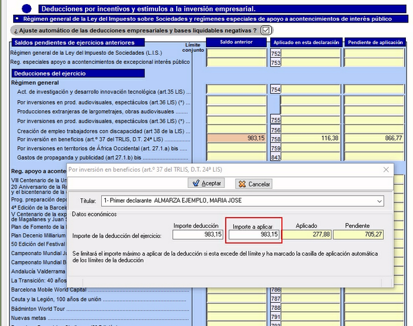Click the box 752 applied field
The height and width of the screenshot is (326, 413).
point(310,53)
